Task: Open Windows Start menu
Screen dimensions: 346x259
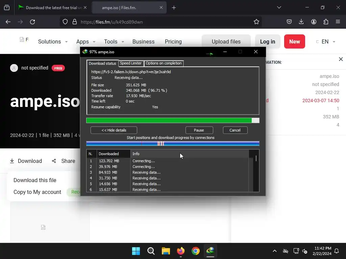Action: [136, 251]
